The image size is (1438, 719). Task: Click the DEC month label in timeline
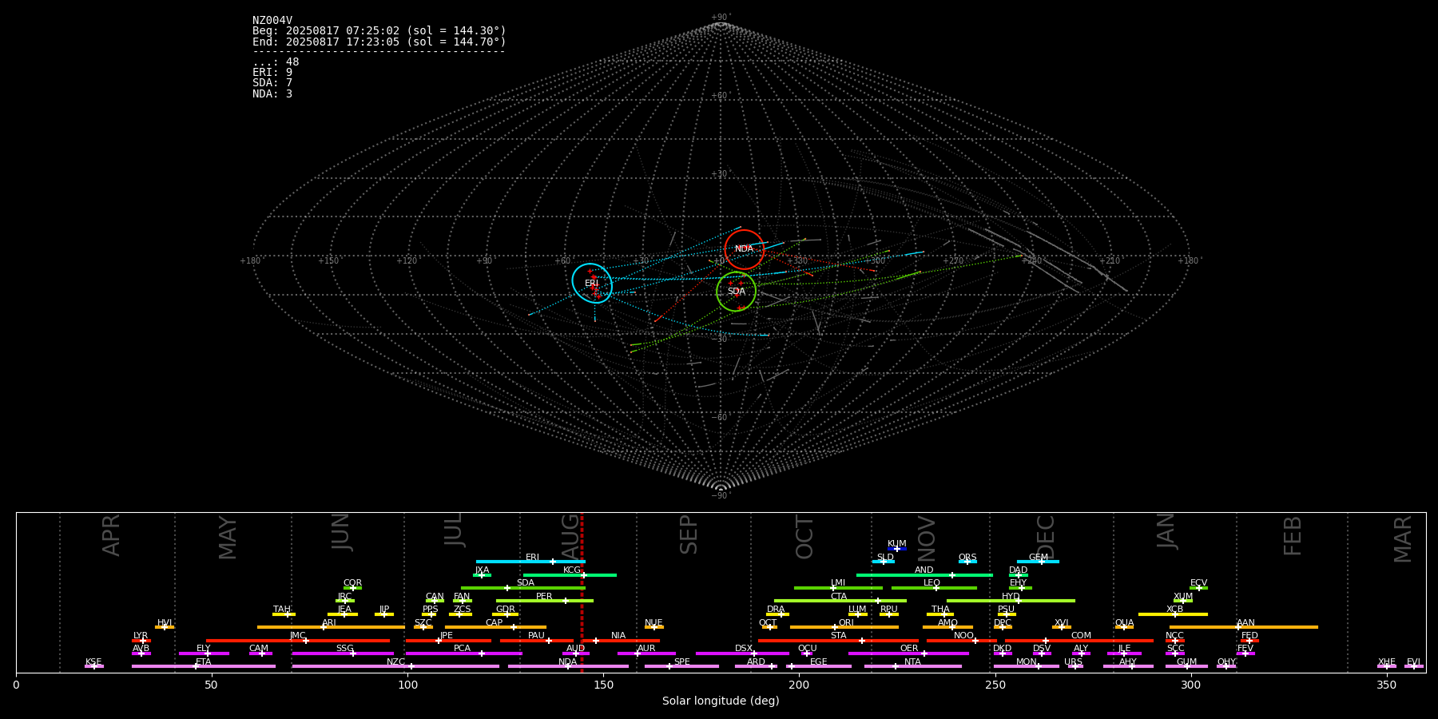1046,537
